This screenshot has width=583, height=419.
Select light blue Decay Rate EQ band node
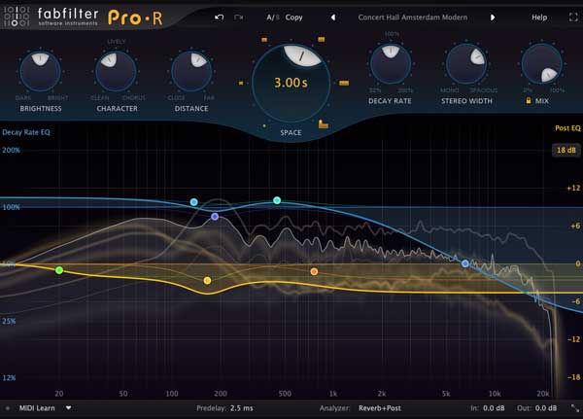click(x=194, y=202)
